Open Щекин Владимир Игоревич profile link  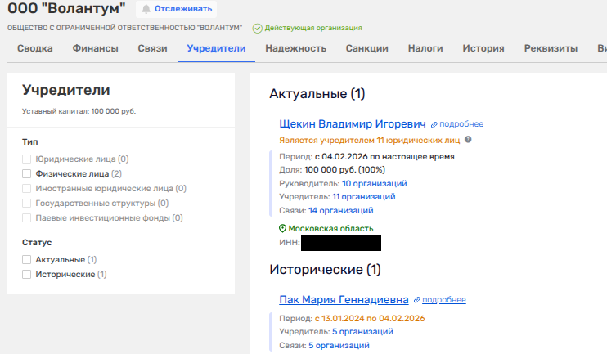tap(353, 124)
